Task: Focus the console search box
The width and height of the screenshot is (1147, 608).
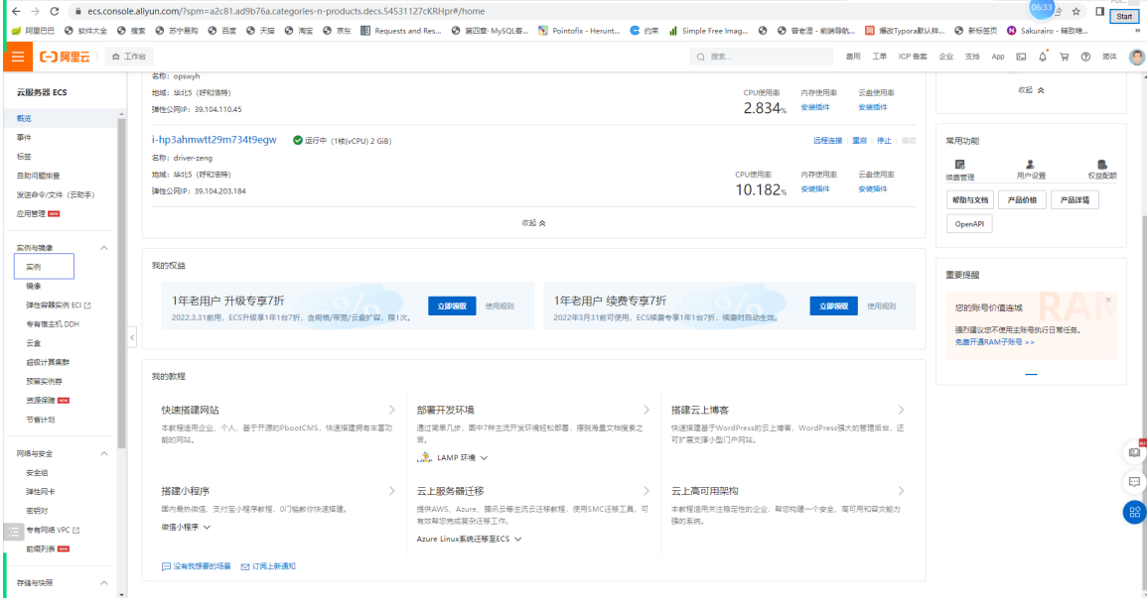Action: coord(761,57)
